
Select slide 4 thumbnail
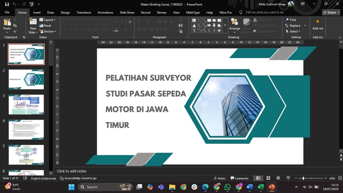coord(26,129)
